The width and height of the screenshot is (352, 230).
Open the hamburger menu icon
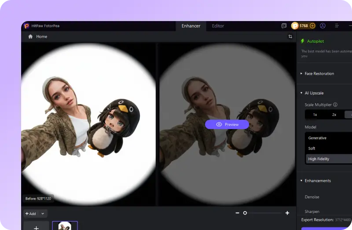click(337, 26)
